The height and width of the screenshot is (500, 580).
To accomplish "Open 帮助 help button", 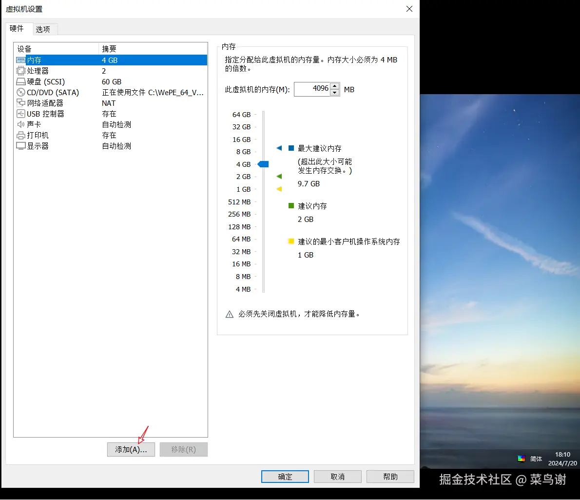I will (x=390, y=477).
